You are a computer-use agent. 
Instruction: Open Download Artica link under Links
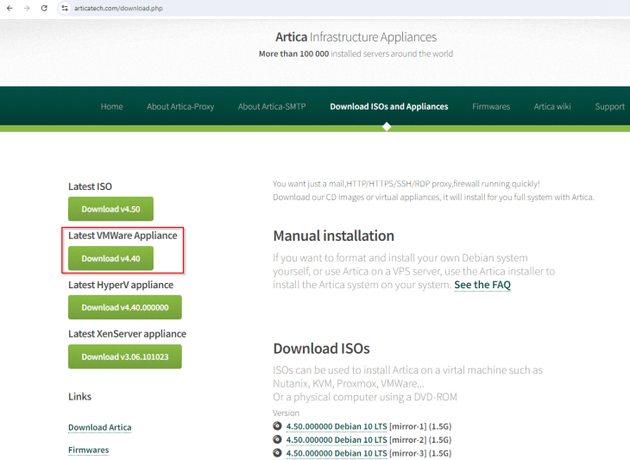coord(100,427)
